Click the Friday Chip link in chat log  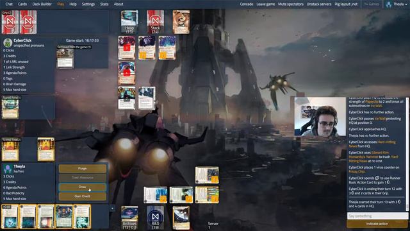tap(357, 171)
